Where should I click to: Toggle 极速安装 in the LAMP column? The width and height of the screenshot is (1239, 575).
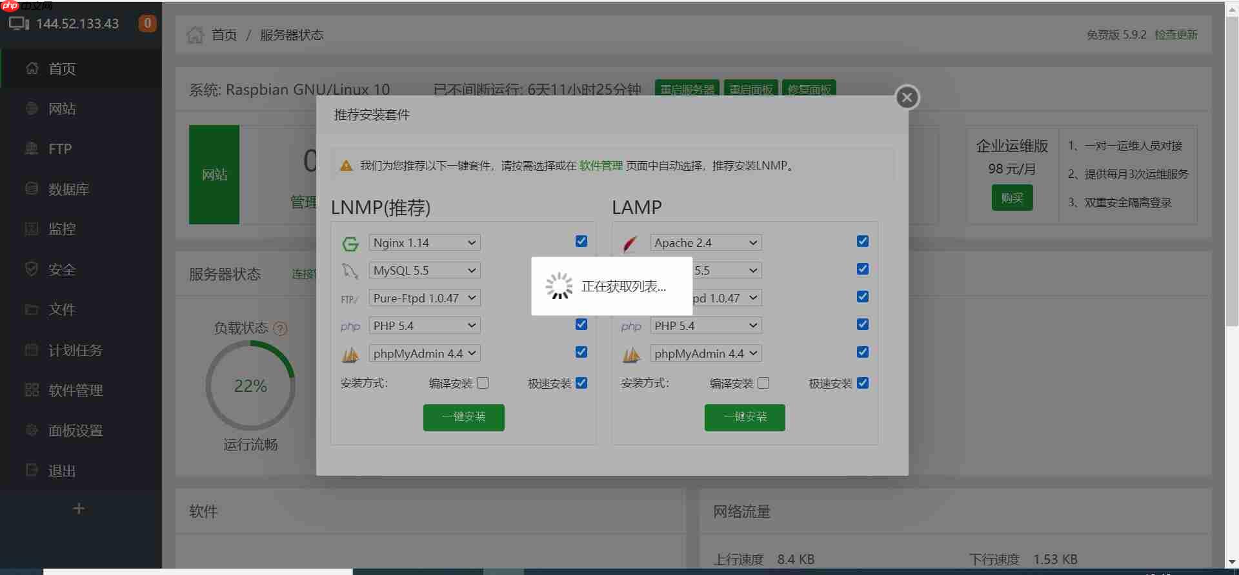(x=863, y=383)
